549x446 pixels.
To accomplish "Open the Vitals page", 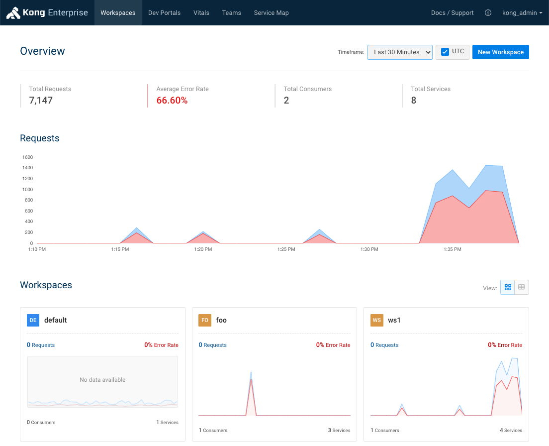I will pyautogui.click(x=201, y=13).
